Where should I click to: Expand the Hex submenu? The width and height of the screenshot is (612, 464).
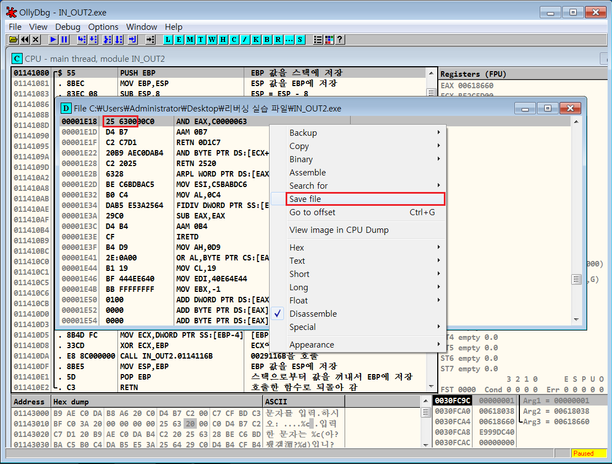358,248
